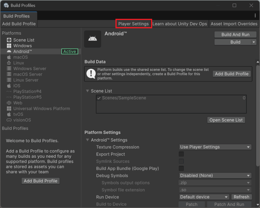Open the Run Device dropdown
The image size is (260, 208).
pos(204,197)
